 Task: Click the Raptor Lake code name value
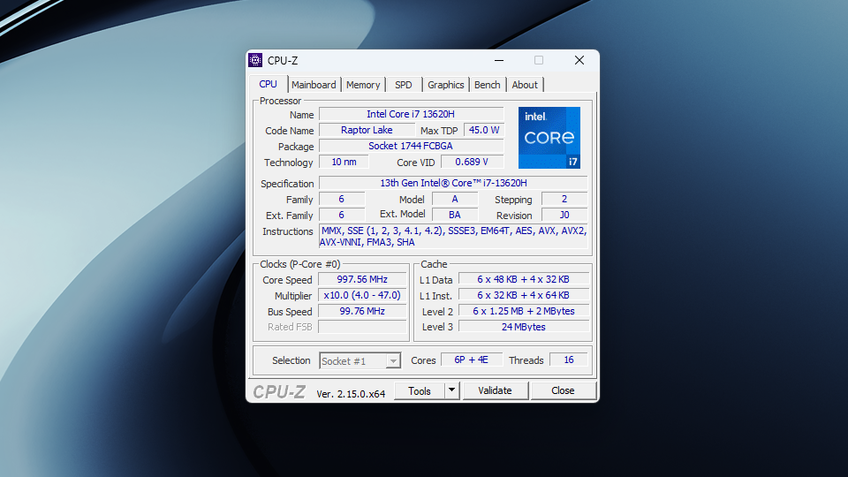click(367, 130)
